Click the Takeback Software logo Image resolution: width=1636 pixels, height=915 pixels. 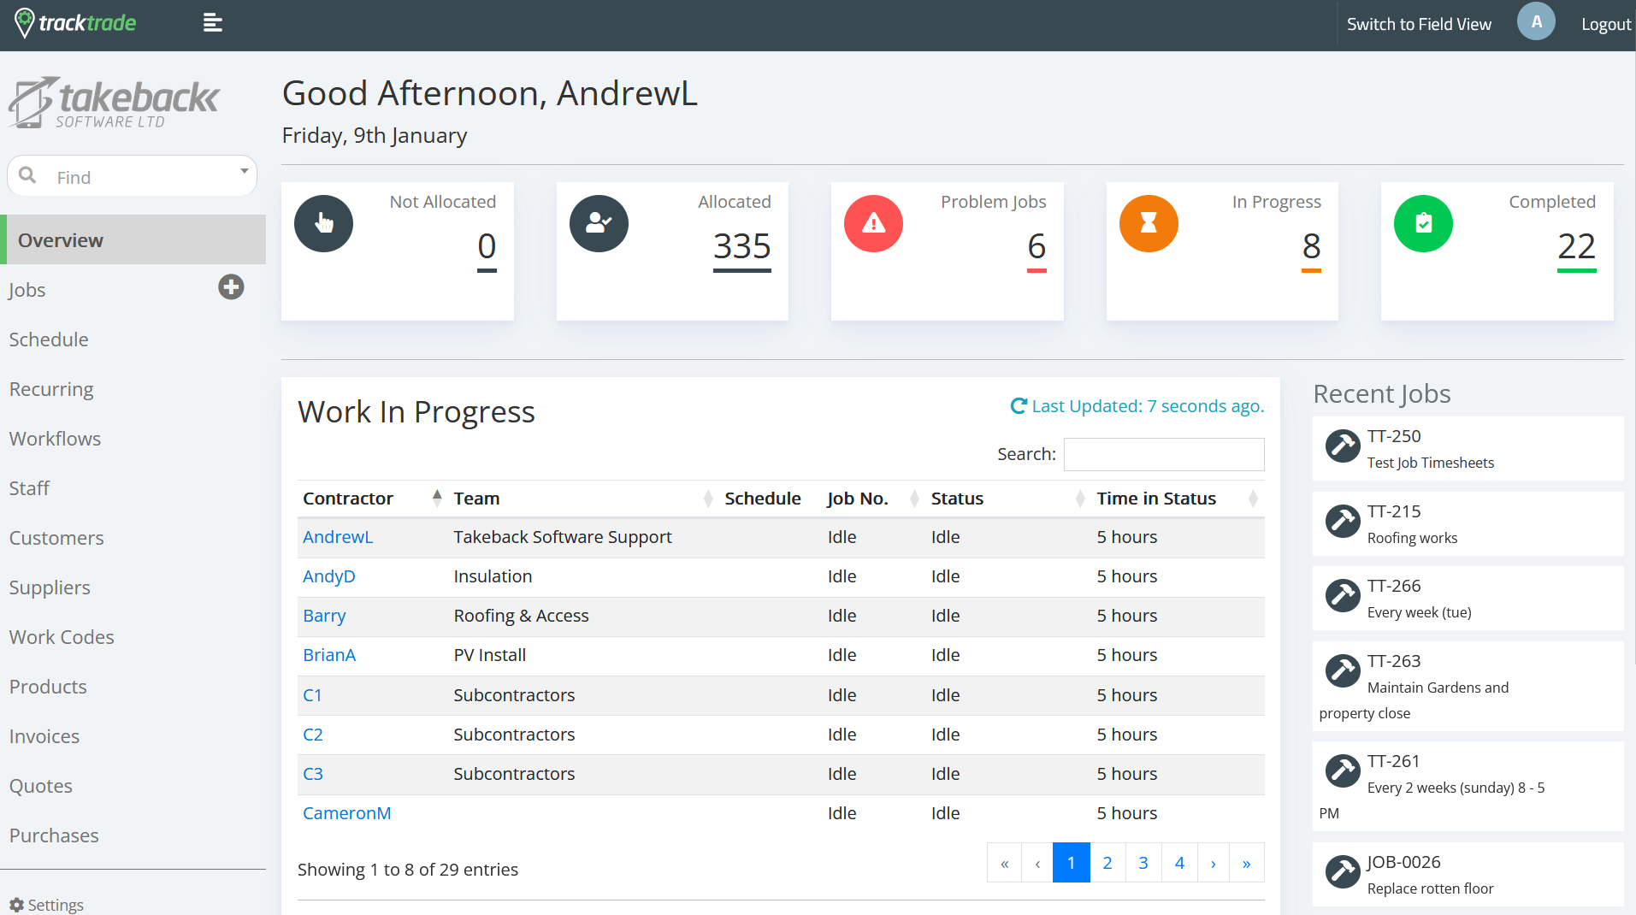(x=114, y=103)
